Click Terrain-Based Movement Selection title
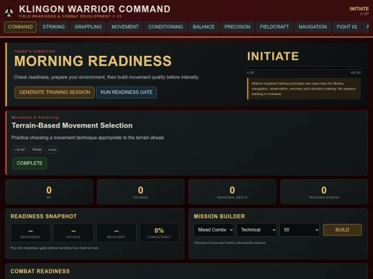 click(72, 125)
